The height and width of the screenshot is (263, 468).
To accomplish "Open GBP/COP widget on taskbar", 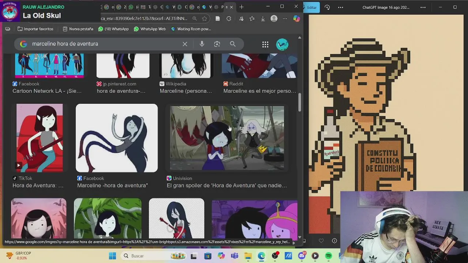I will pos(19,256).
